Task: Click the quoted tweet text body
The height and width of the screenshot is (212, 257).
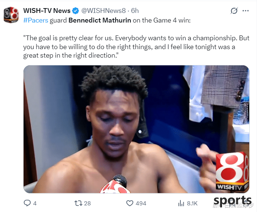Action: point(136,47)
